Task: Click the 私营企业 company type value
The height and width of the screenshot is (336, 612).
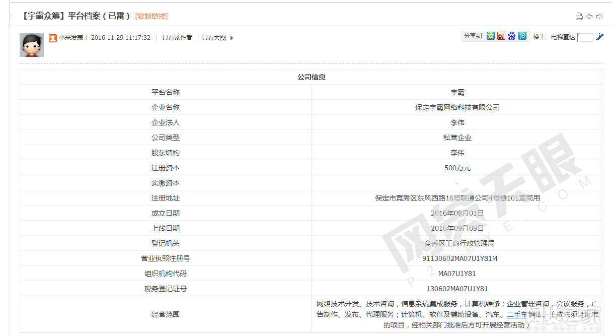Action: coord(457,138)
